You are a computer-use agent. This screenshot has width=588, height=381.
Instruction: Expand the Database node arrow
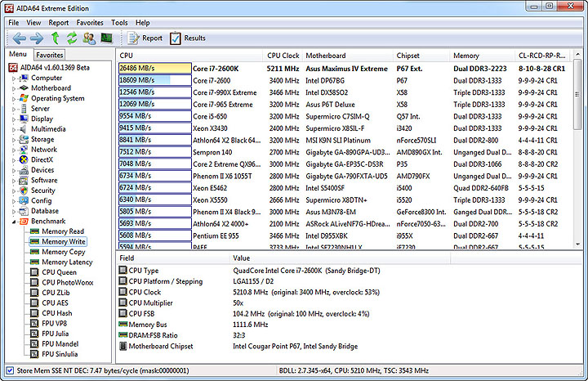click(14, 211)
